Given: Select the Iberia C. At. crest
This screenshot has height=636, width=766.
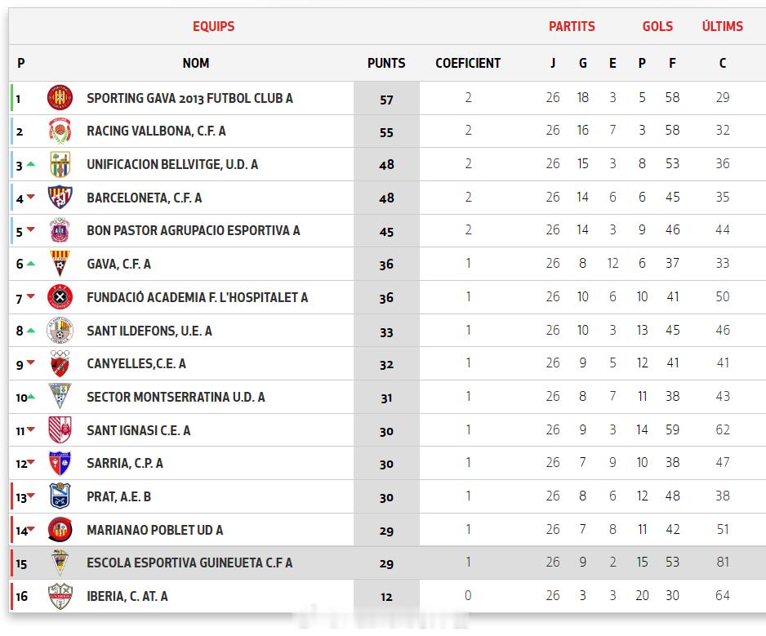Looking at the screenshot, I should click(60, 597).
